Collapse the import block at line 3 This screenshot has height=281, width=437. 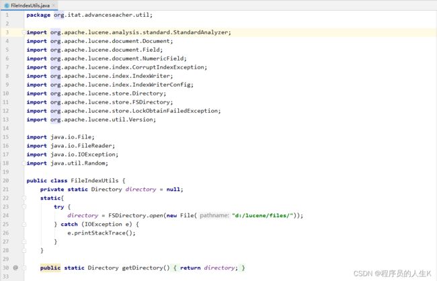pyautogui.click(x=24, y=32)
